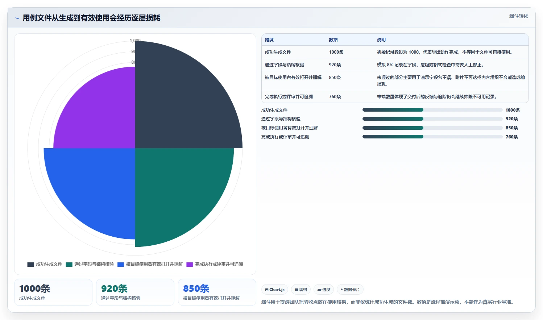Click the icon in 进度 tag
Screen dimensions: 543x320
pos(319,290)
